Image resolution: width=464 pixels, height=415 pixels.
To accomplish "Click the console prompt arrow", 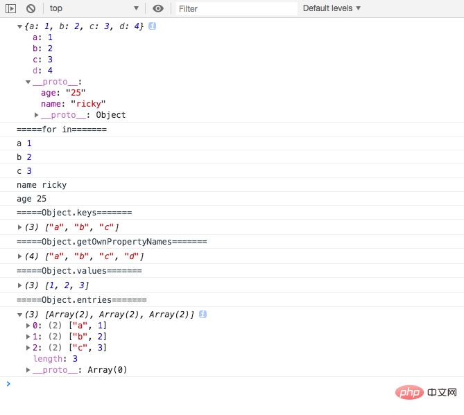I will tap(8, 384).
